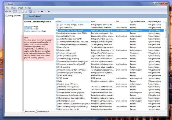Switch to the Standardowy tab
The image size is (172, 120).
pos(42,111)
